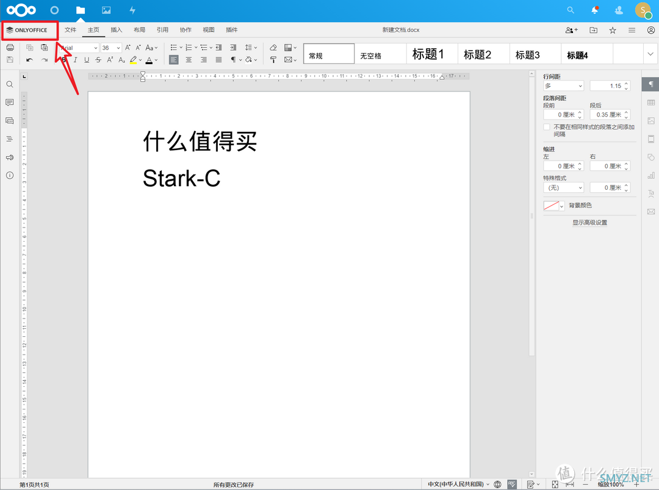Image resolution: width=659 pixels, height=490 pixels.
Task: Check 不要在相同样式的段落之间添加间隔 checkbox
Action: (x=547, y=127)
